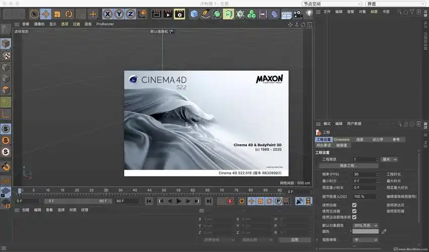The image size is (429, 252).
Task: Toggle the Y axis lock
Action: tap(119, 14)
